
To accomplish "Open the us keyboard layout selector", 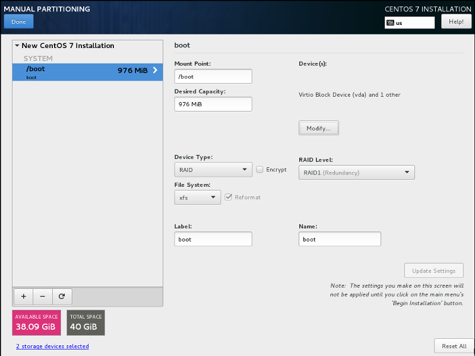I will 411,23.
